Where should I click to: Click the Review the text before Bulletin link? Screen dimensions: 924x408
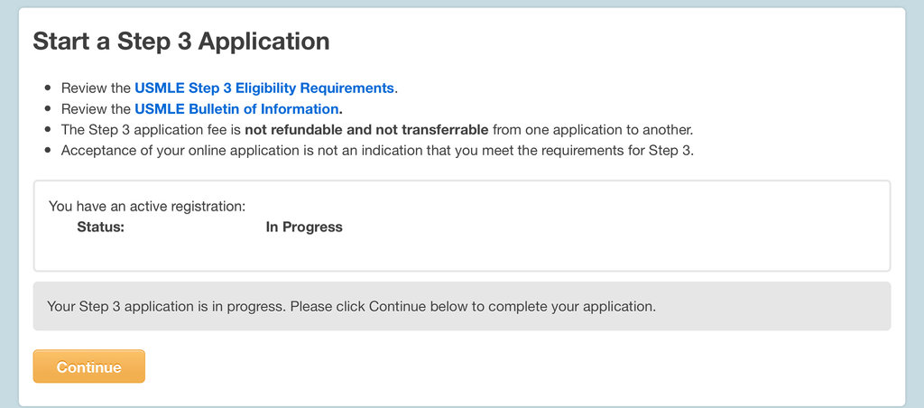pos(97,109)
